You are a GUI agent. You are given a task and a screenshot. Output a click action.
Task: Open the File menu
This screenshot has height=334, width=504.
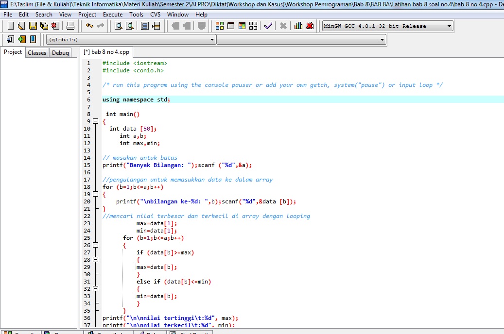[8, 15]
